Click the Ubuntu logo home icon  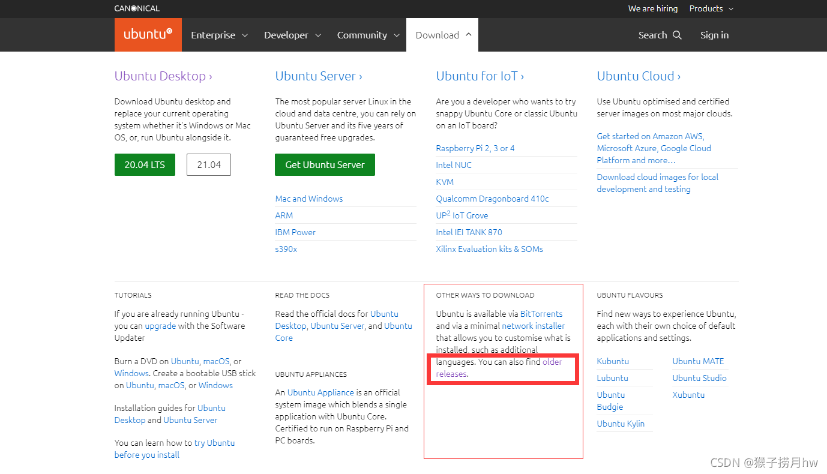click(148, 35)
